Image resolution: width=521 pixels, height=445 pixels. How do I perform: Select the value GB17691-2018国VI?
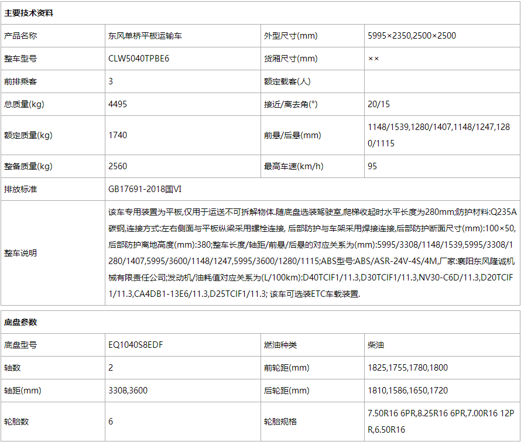click(x=145, y=189)
